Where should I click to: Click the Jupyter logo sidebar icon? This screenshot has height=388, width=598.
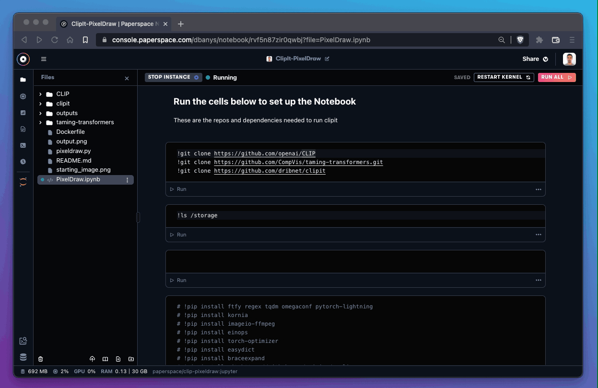(23, 182)
